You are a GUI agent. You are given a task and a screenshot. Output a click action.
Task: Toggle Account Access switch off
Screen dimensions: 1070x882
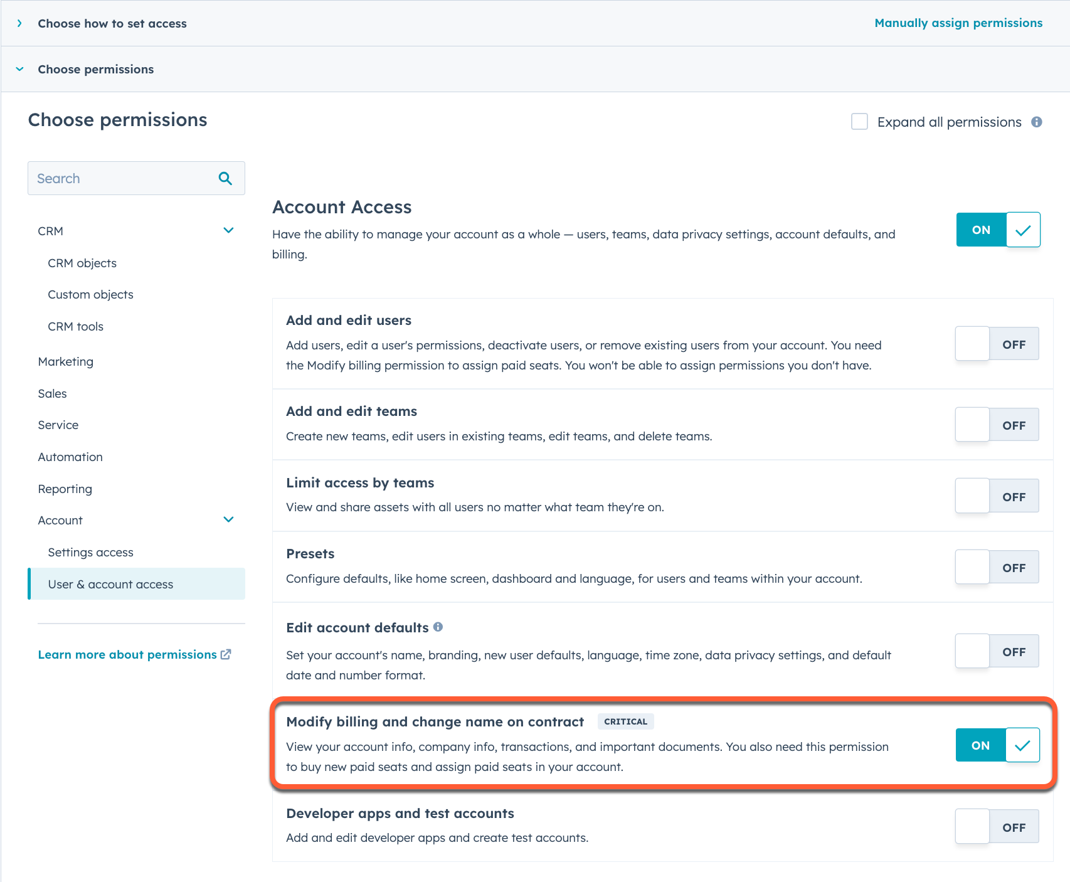click(998, 230)
